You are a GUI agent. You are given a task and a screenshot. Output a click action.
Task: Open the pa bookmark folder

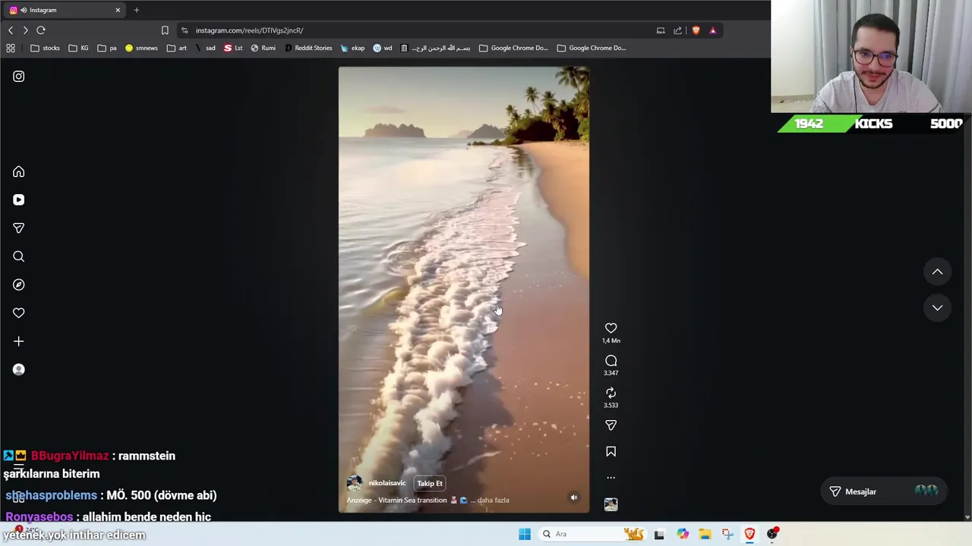coord(107,48)
